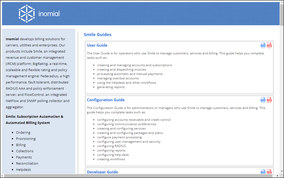The image size is (284, 178).
Task: Open the Configuration Guide HTML icon
Action: point(263,100)
